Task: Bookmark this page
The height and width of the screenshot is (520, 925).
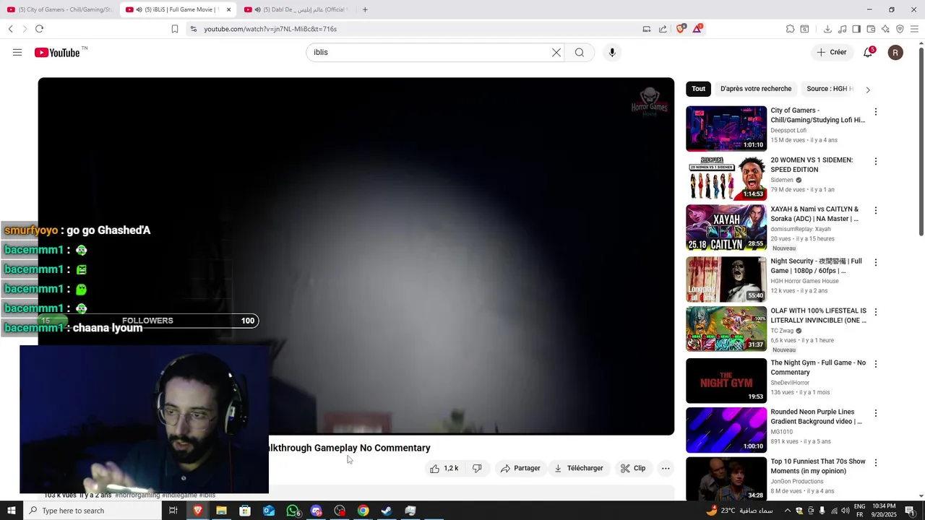Action: (175, 29)
